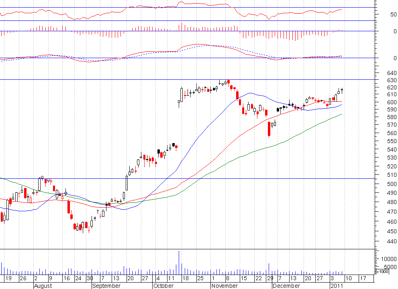
Task: Click the September month label
Action: click(106, 286)
